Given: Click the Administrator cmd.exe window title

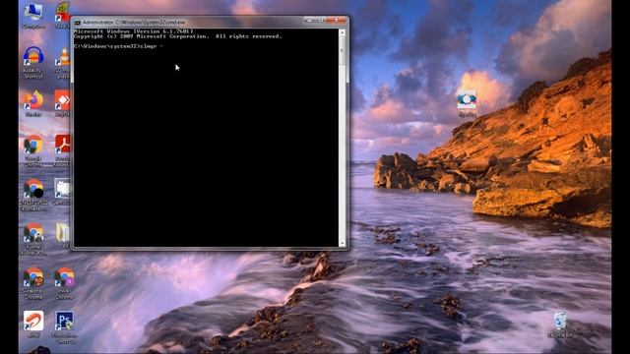Looking at the screenshot, I should (x=134, y=23).
